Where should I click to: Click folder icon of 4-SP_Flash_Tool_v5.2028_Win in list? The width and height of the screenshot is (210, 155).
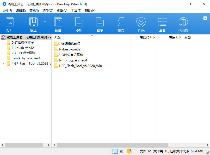coord(56,66)
